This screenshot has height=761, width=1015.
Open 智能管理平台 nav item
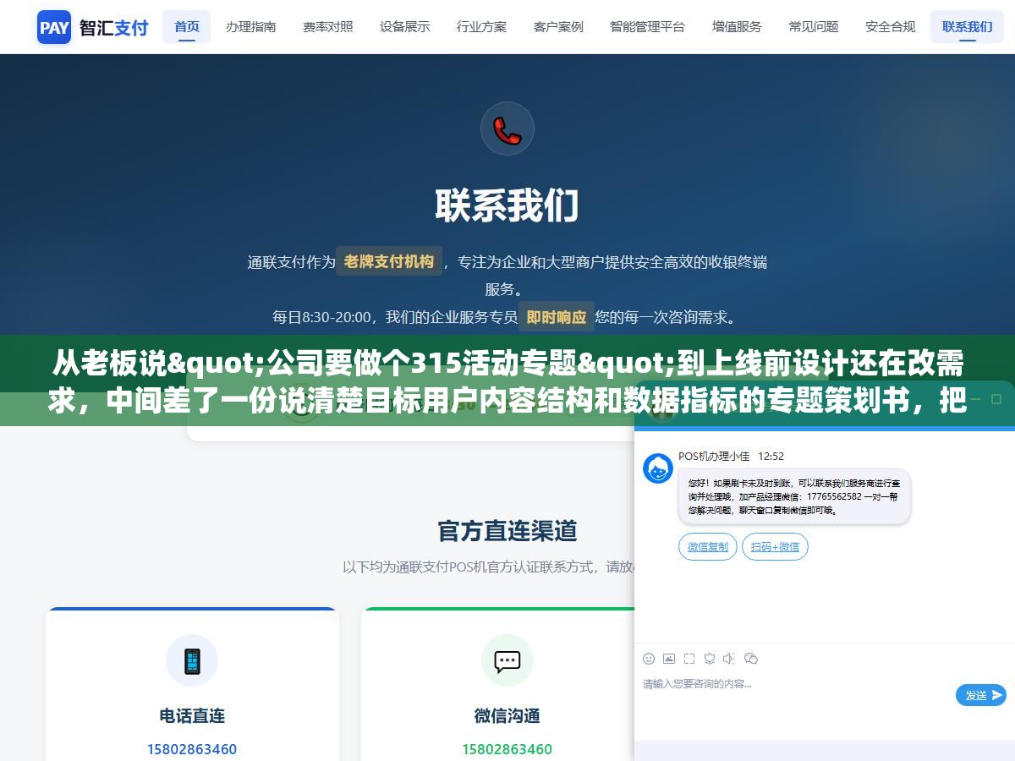click(647, 26)
